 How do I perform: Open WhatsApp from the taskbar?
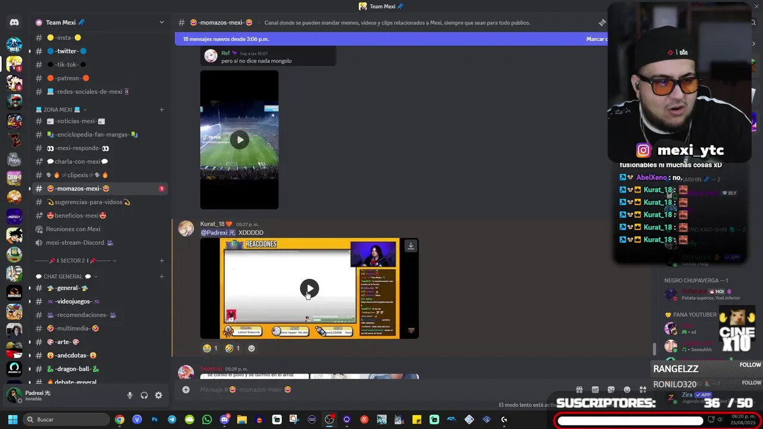207,419
